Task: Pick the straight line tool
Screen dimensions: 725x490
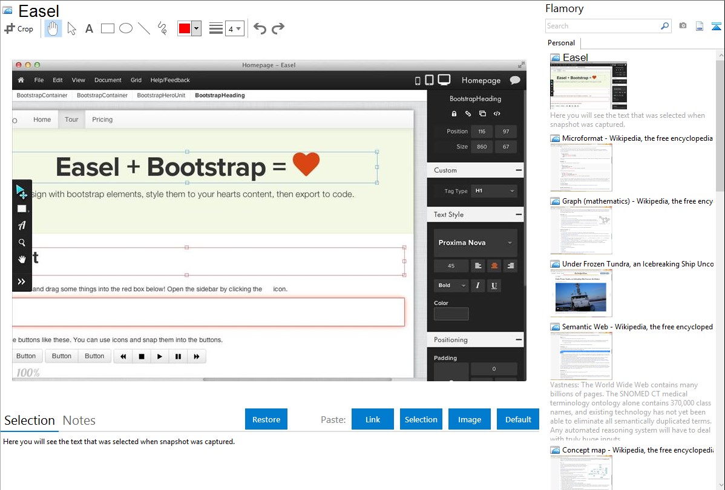Action: (144, 28)
